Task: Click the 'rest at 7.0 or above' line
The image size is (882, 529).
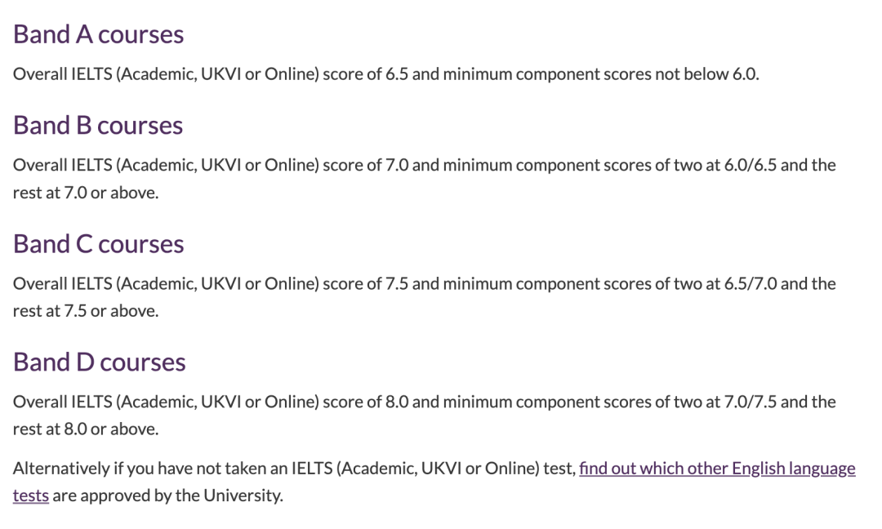Action: click(x=86, y=193)
